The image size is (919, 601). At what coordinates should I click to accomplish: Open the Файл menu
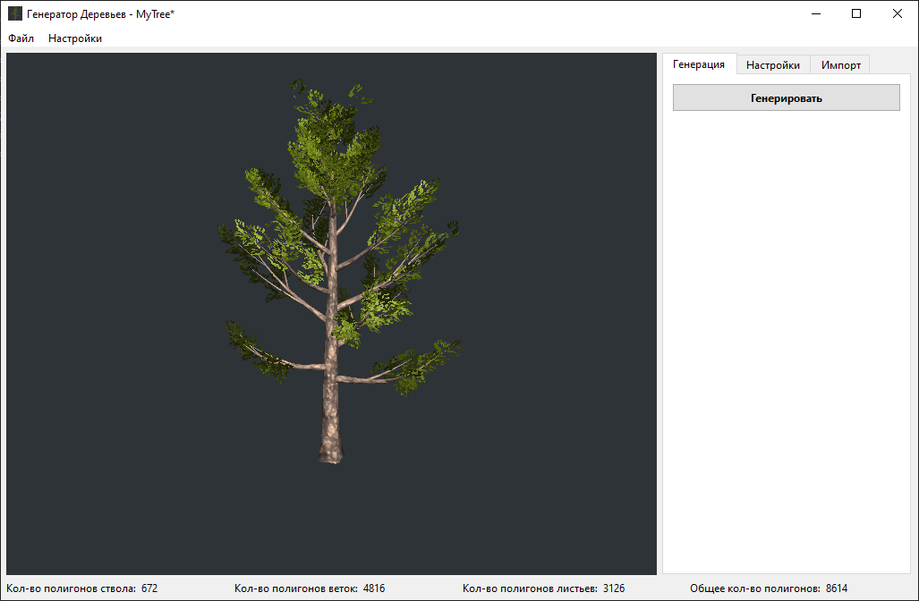pos(21,38)
